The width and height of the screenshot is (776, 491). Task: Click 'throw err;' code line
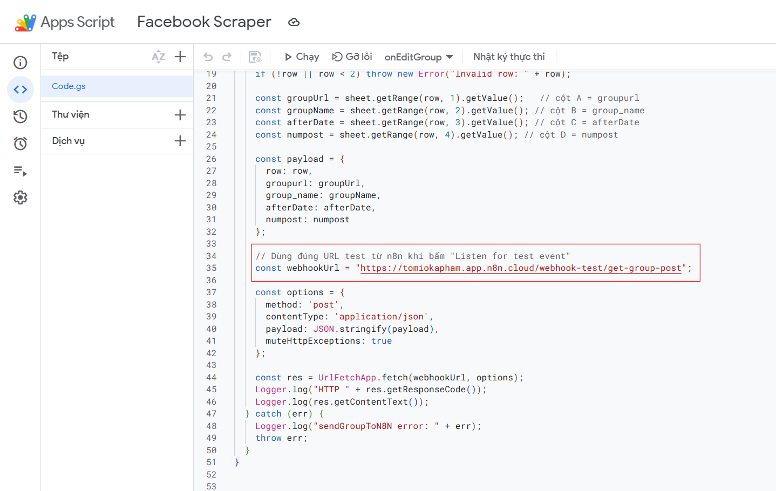281,438
